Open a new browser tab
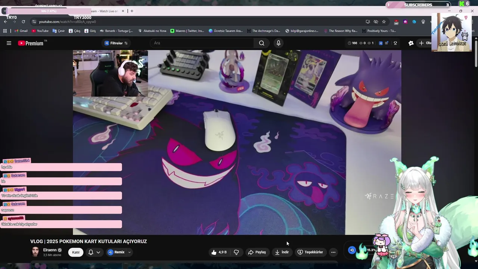Screen dimensions: 478x269 (132, 11)
